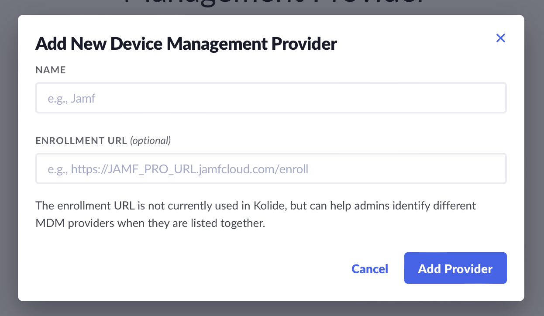This screenshot has width=544, height=316.
Task: Click the enrollment URL helper description paragraph
Action: pyautogui.click(x=255, y=214)
